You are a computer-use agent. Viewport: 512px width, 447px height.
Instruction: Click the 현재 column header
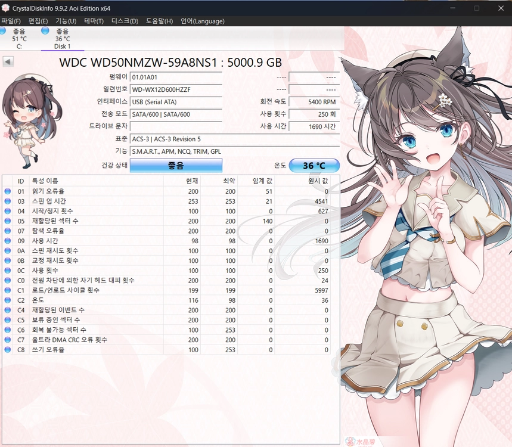click(x=182, y=181)
